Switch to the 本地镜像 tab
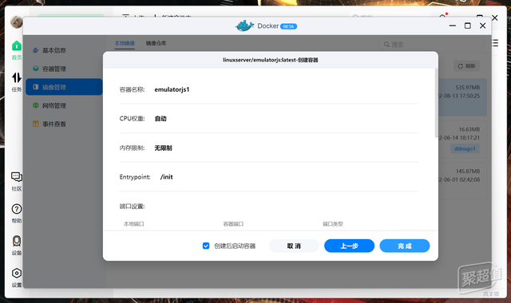The width and height of the screenshot is (511, 303). [125, 43]
